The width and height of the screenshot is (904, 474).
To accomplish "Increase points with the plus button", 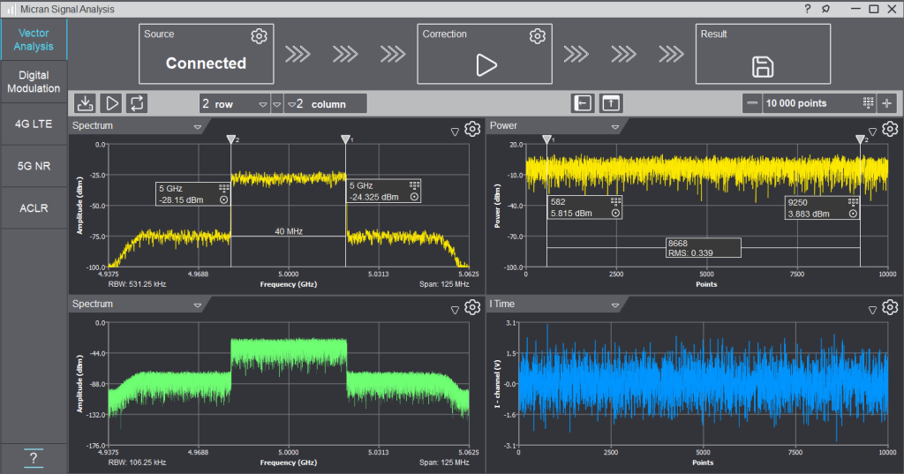I will click(887, 103).
